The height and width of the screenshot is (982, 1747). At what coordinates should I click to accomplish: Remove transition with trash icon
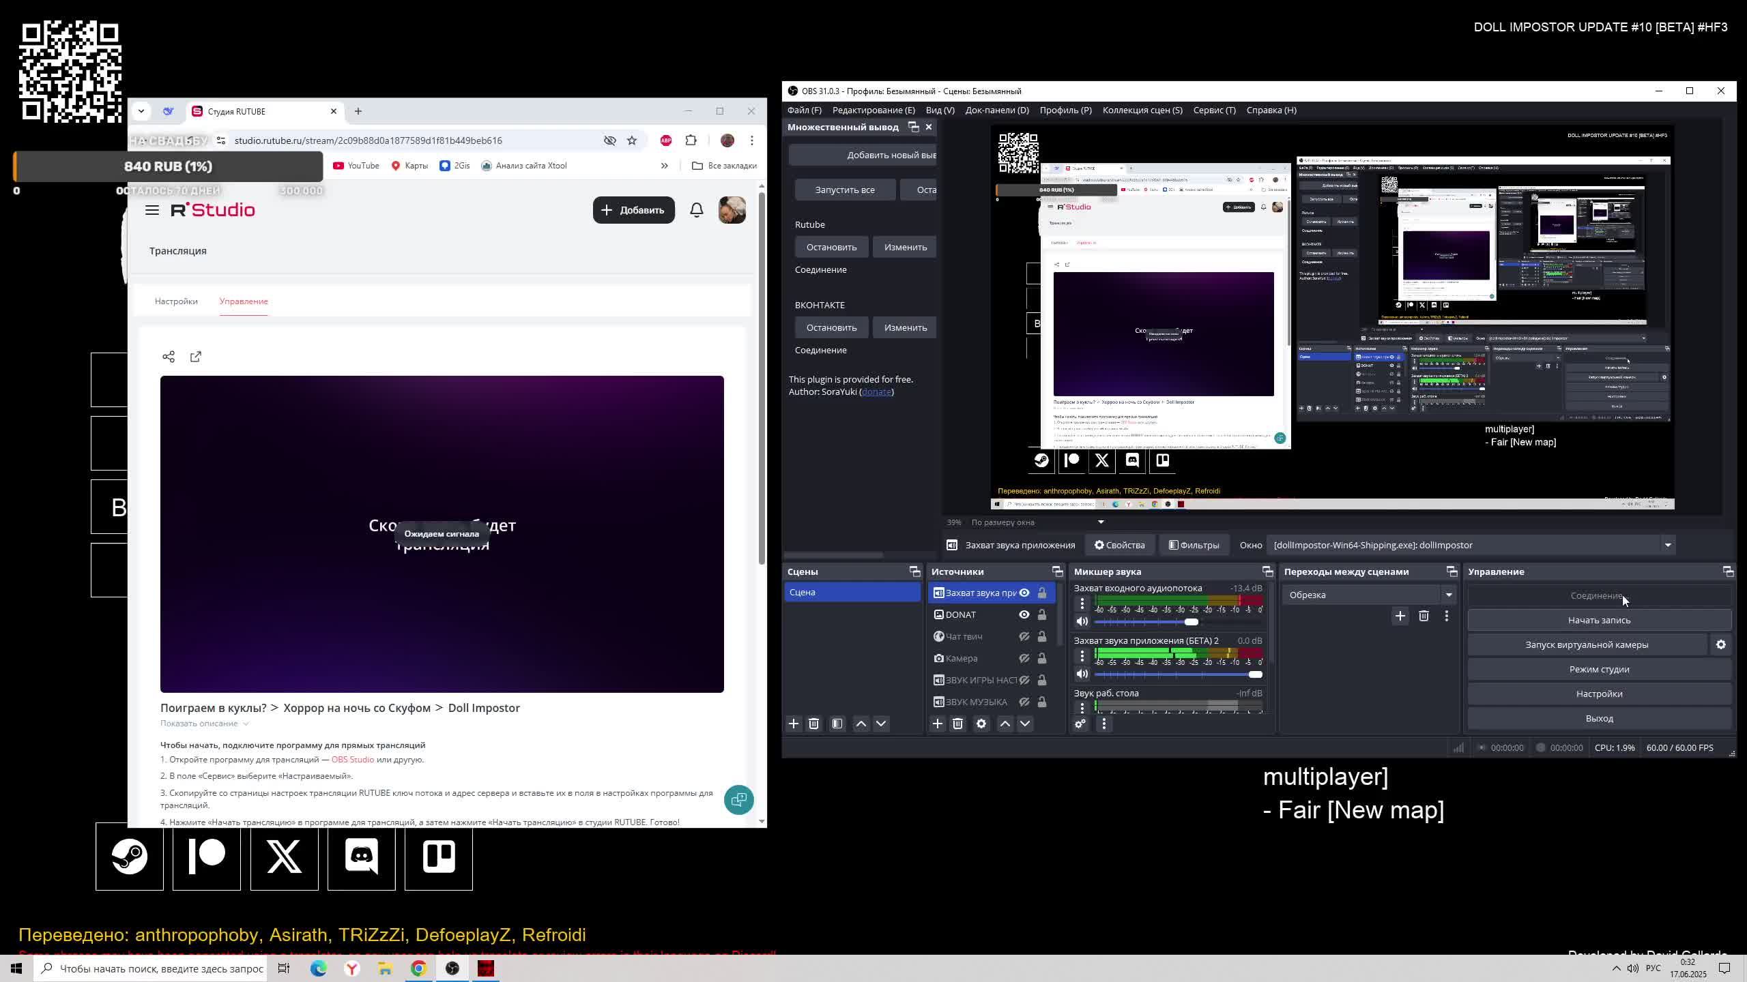coord(1424,616)
